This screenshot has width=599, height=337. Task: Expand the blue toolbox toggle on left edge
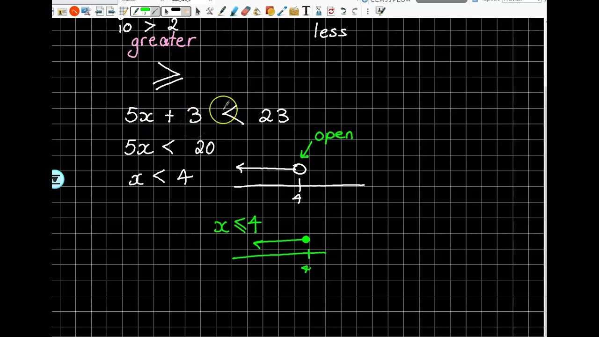coord(57,179)
